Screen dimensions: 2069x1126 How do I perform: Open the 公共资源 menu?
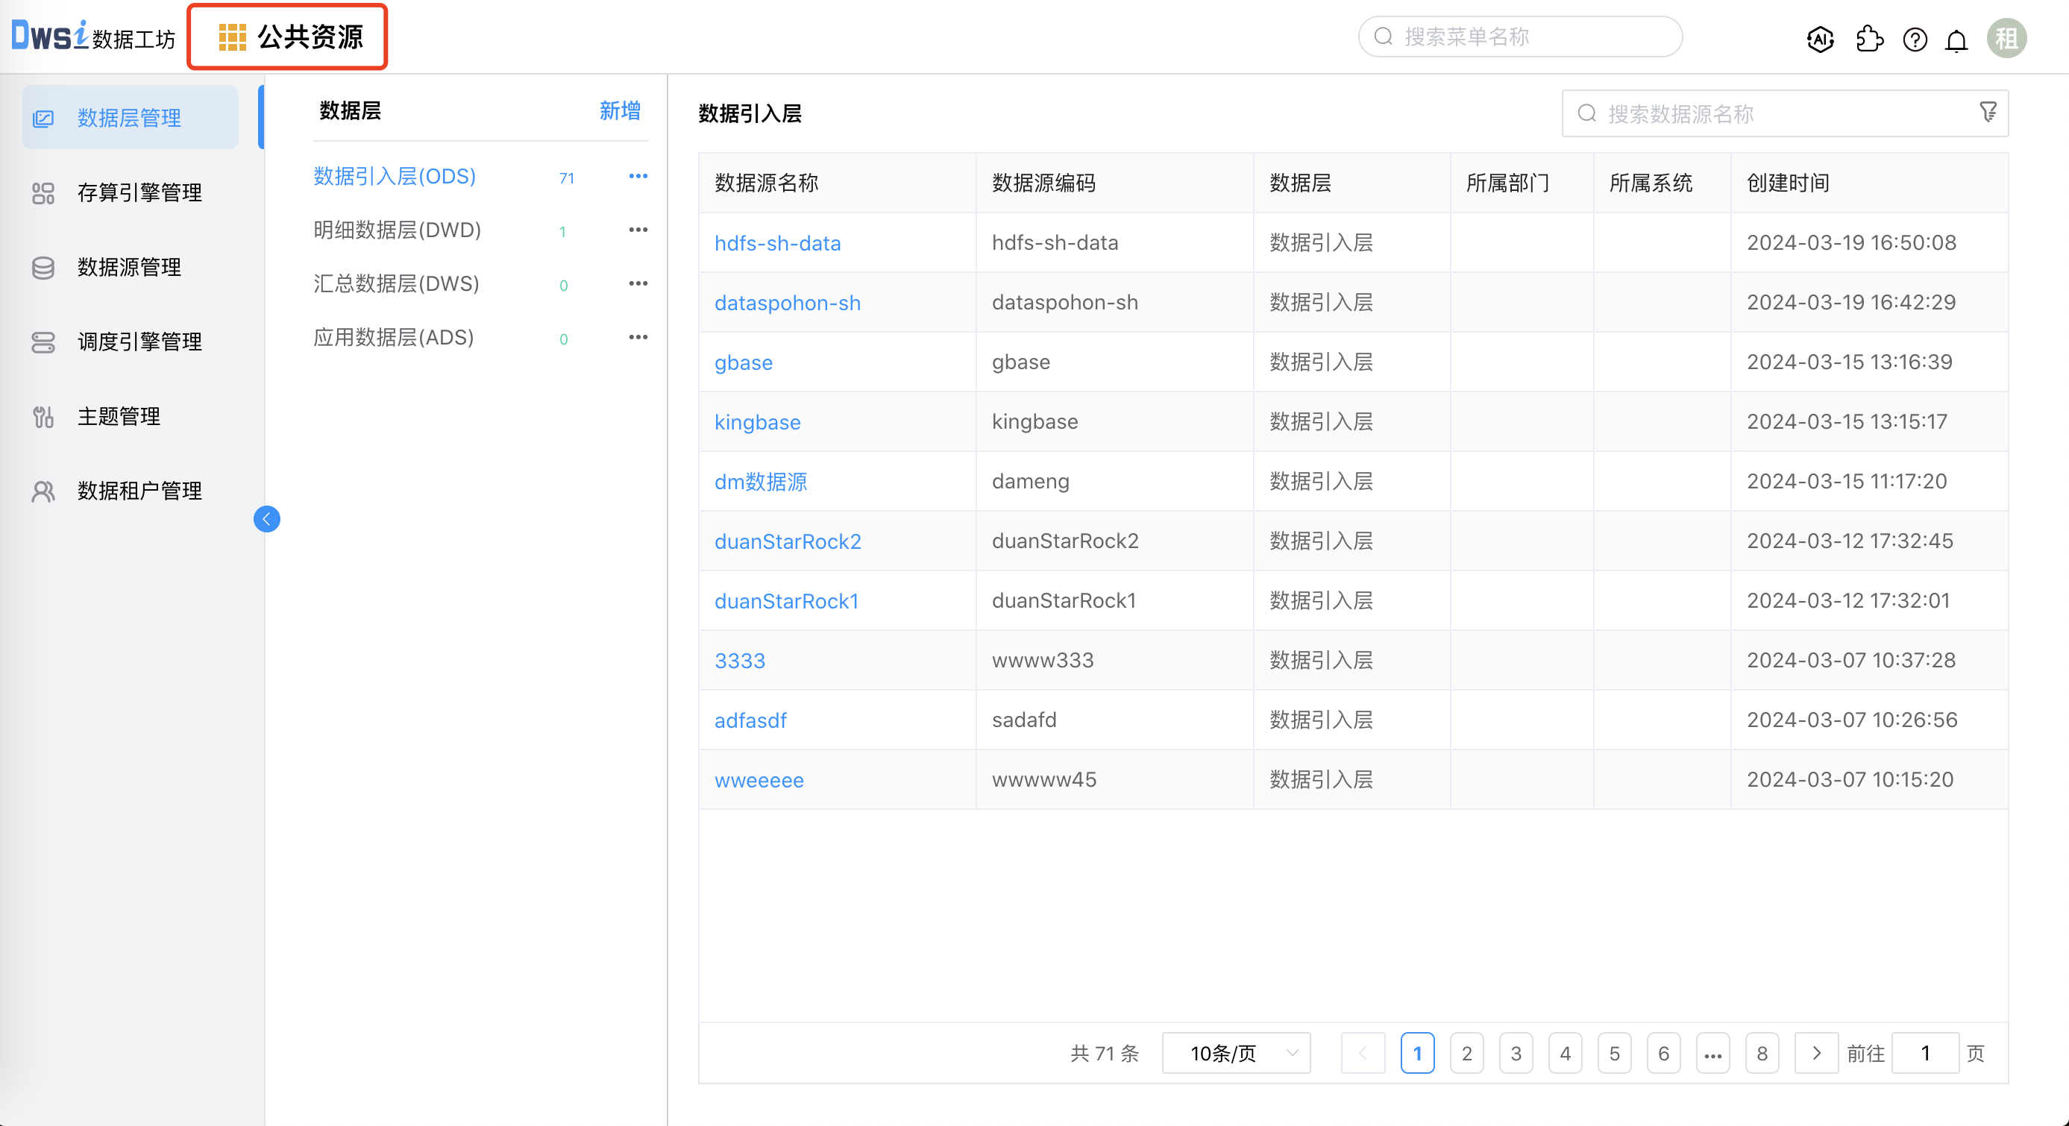tap(286, 36)
